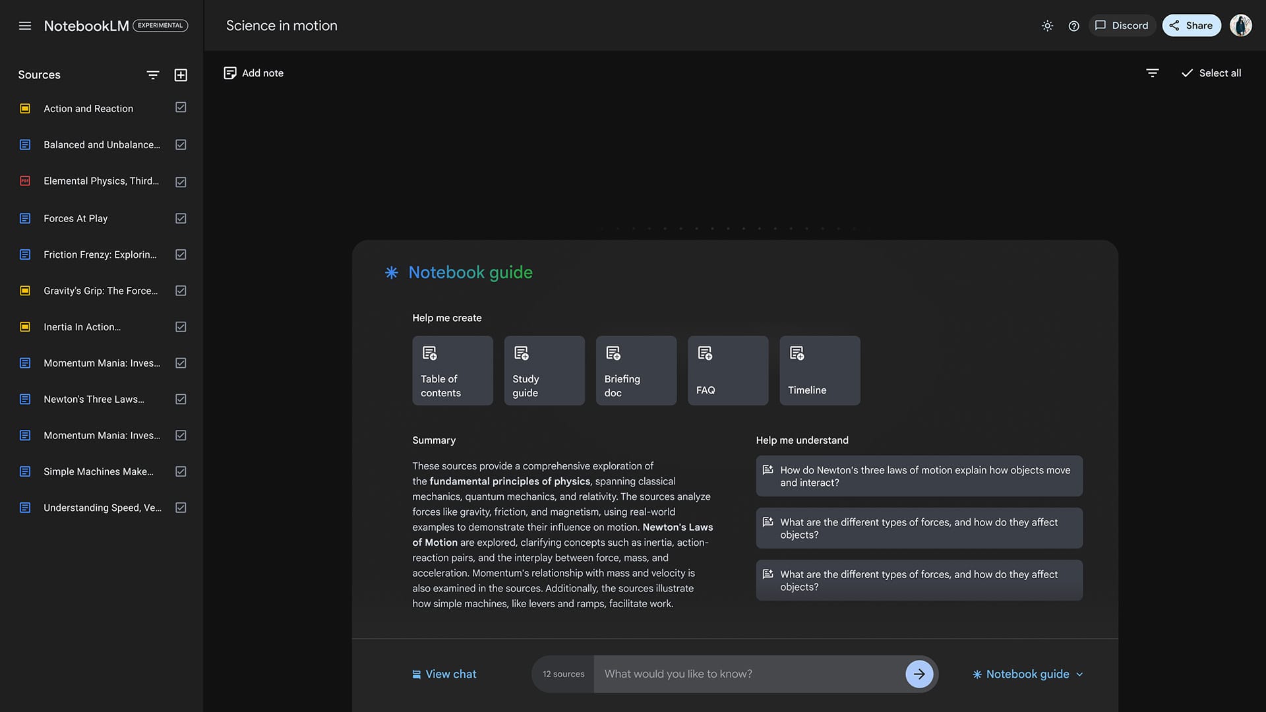Click the Table of contents icon
Screen dimensions: 1266x712
(x=429, y=353)
